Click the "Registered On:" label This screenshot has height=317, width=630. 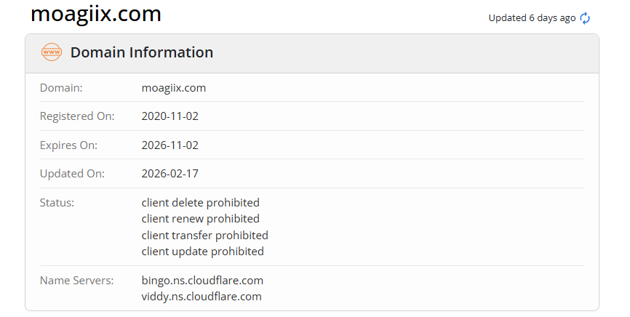pos(77,116)
